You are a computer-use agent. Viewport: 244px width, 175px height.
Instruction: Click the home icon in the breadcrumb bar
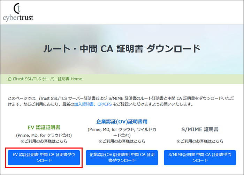point(10,79)
